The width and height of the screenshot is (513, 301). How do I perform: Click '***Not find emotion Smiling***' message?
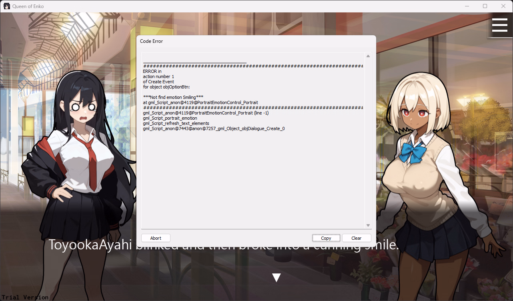173,97
